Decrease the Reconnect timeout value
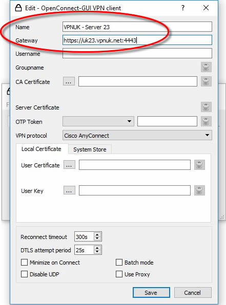226x305 pixels. coord(97,238)
